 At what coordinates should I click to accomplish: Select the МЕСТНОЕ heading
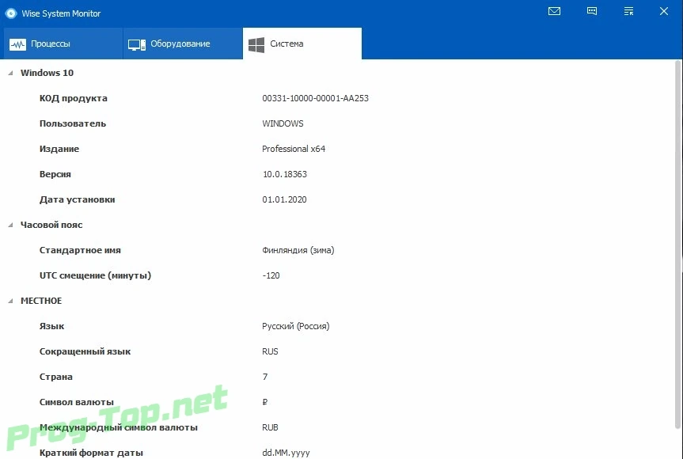(x=41, y=301)
